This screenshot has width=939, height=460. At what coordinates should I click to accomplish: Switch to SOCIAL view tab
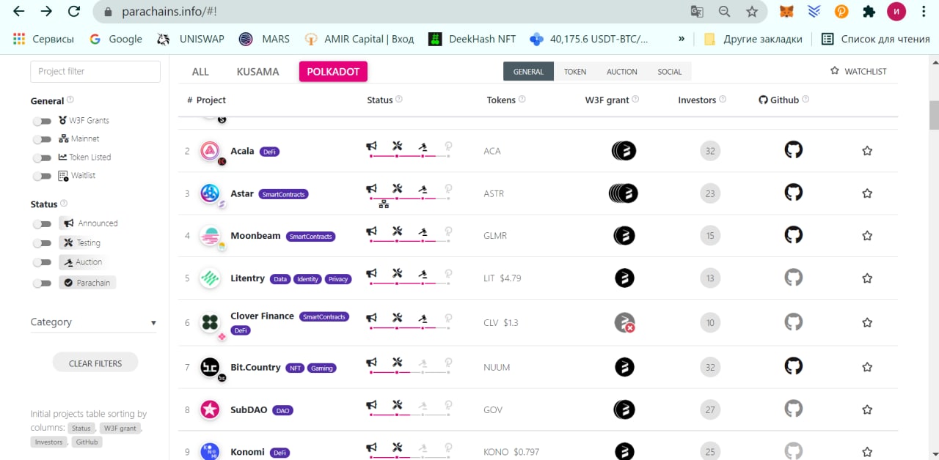670,72
